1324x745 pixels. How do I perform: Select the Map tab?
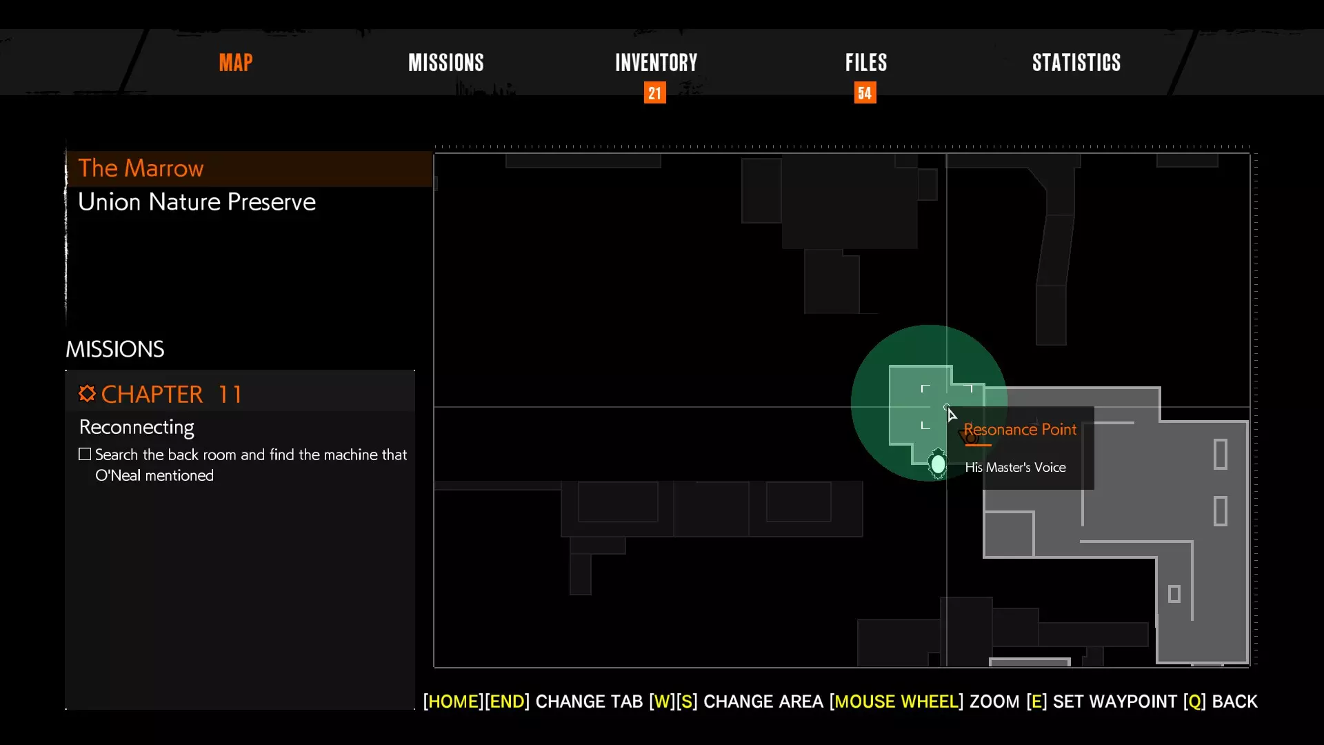coord(236,63)
